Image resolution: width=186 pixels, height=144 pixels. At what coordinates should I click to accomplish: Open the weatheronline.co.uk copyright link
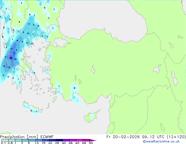coord(161,141)
